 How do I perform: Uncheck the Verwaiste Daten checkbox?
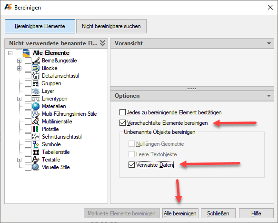(x=131, y=165)
